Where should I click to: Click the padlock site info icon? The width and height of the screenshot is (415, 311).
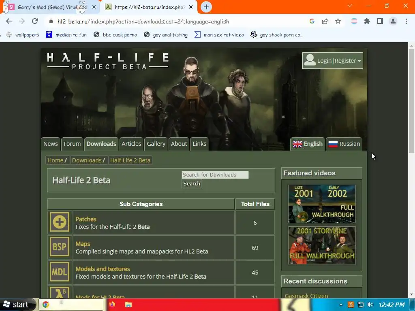tap(51, 21)
